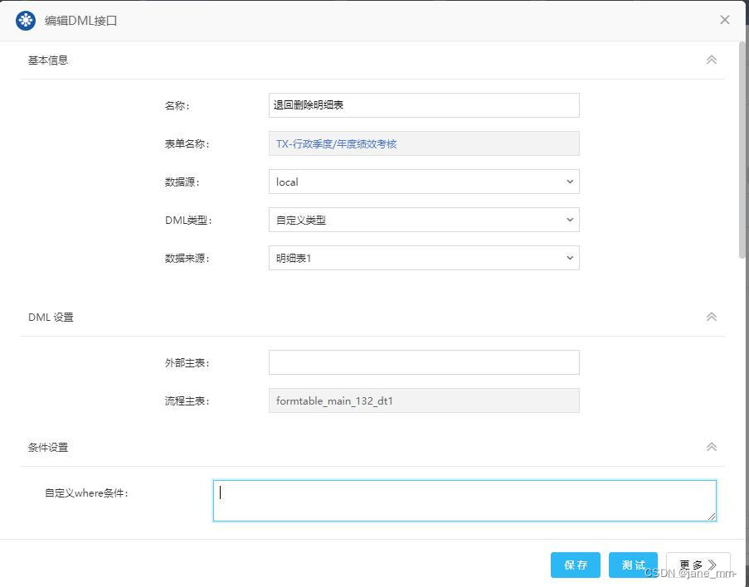The image size is (749, 587).
Task: Click the 更多 more button
Action: (693, 565)
